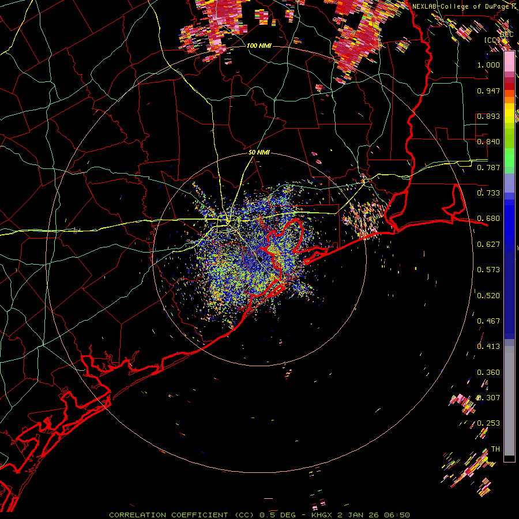Click the 0.573 color scale value
The width and height of the screenshot is (519, 519).
click(488, 269)
